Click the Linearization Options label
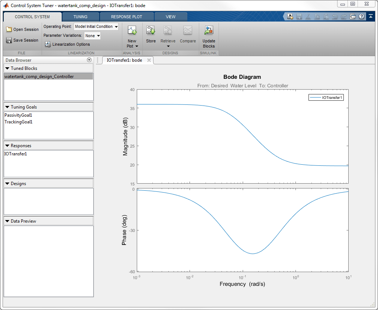This screenshot has height=310, width=378. 71,44
